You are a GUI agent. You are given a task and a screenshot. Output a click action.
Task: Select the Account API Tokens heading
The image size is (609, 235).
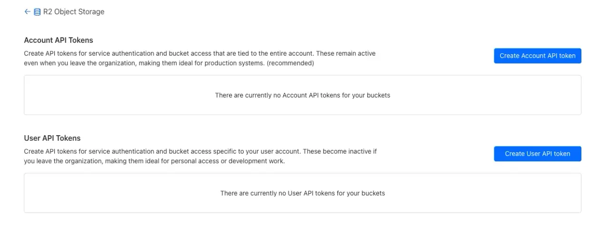pos(59,40)
